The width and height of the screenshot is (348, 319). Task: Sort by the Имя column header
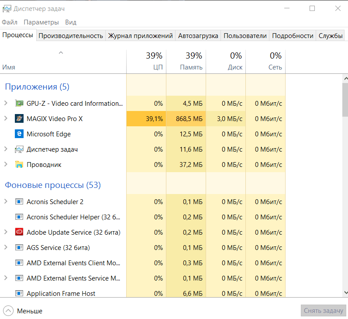point(63,62)
